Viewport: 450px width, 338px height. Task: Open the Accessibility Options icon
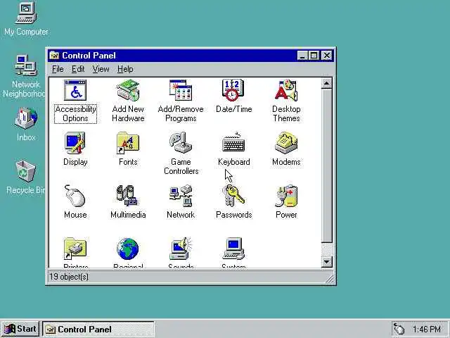(x=75, y=90)
